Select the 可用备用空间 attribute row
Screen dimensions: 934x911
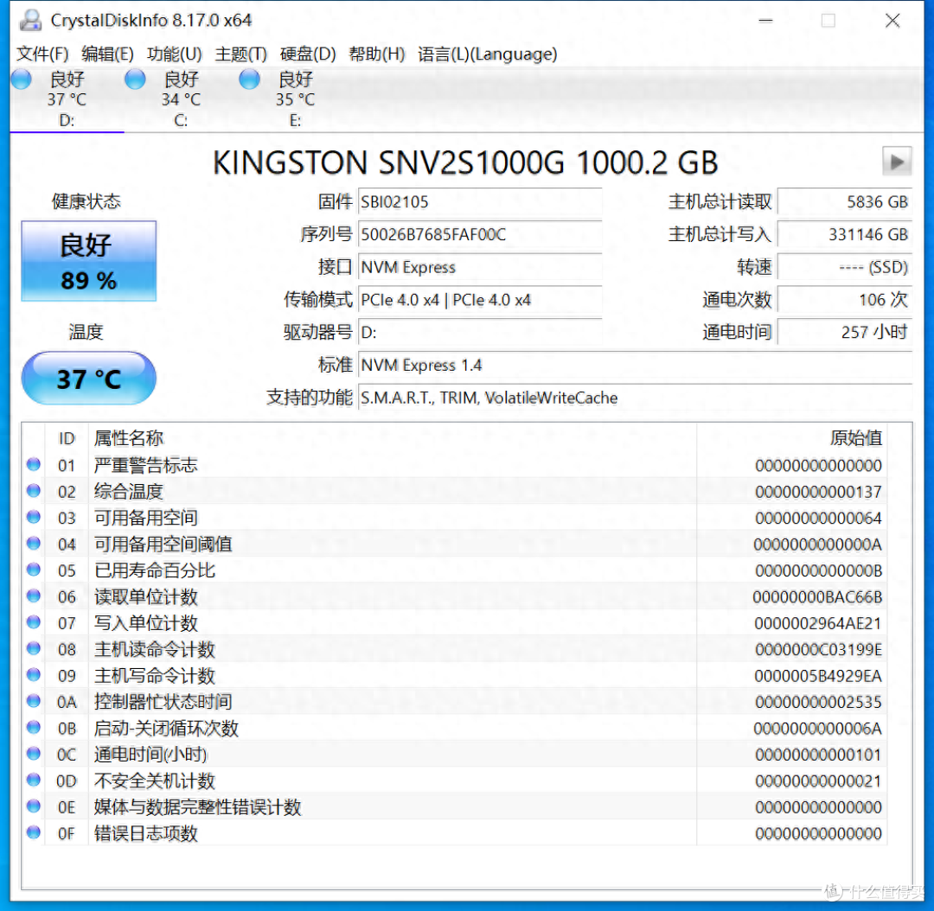pos(455,518)
